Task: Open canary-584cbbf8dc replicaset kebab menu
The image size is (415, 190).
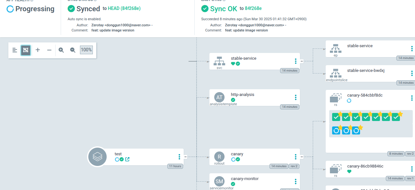Action: click(411, 98)
